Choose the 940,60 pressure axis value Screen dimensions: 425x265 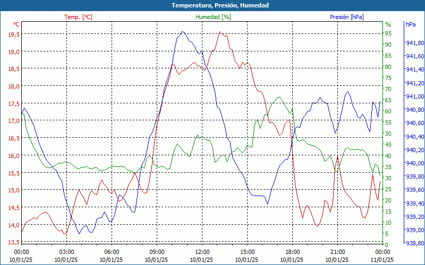[415, 123]
